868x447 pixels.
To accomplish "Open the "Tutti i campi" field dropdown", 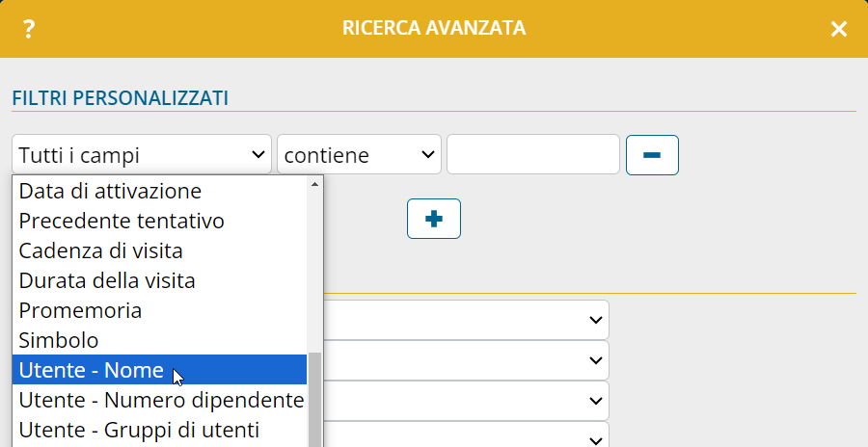I will pyautogui.click(x=142, y=154).
